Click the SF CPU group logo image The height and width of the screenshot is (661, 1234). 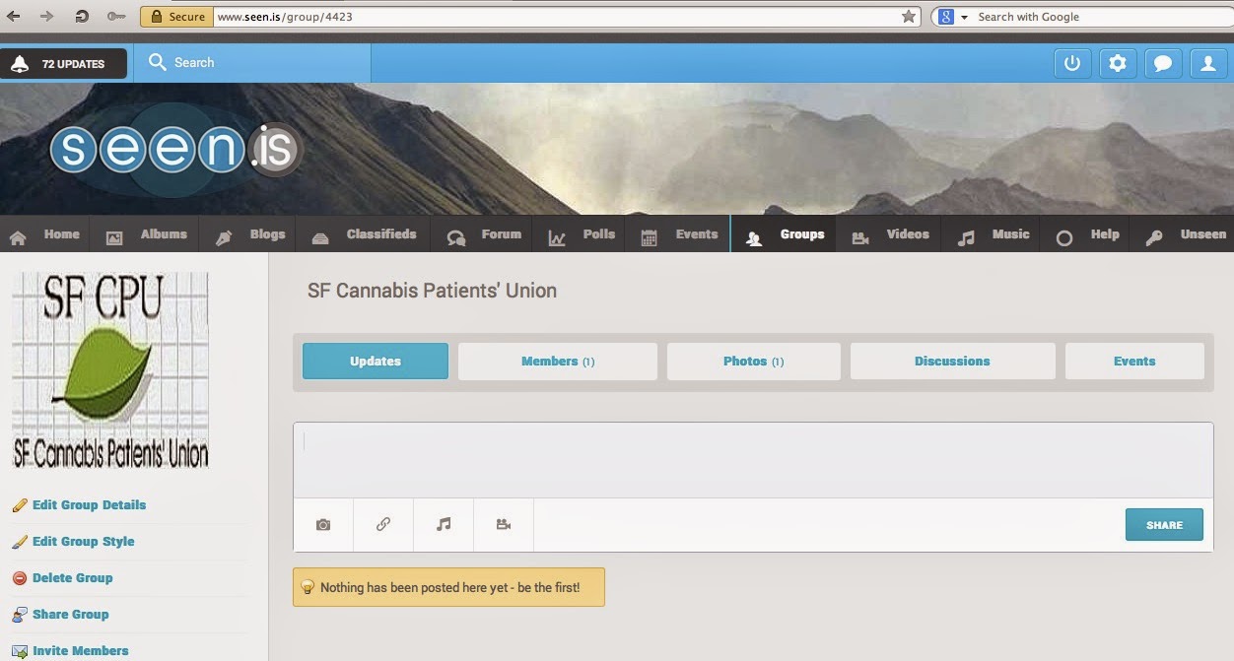[110, 370]
